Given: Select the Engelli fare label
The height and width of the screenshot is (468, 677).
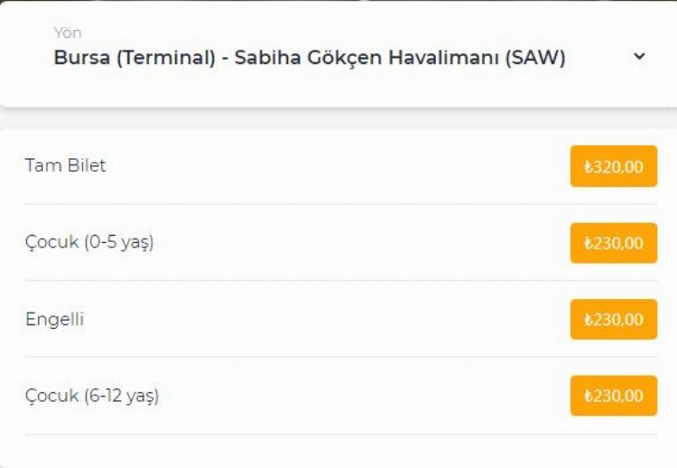Looking at the screenshot, I should (x=54, y=319).
